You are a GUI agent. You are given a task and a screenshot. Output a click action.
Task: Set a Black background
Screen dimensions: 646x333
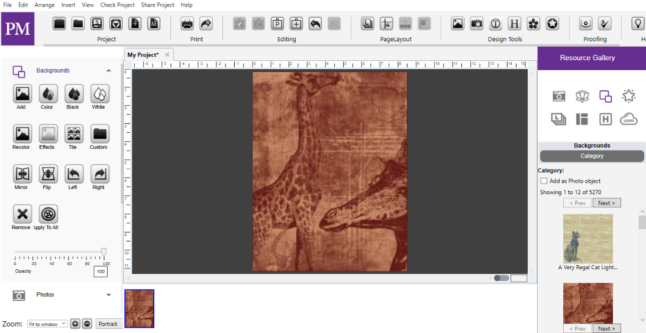73,94
